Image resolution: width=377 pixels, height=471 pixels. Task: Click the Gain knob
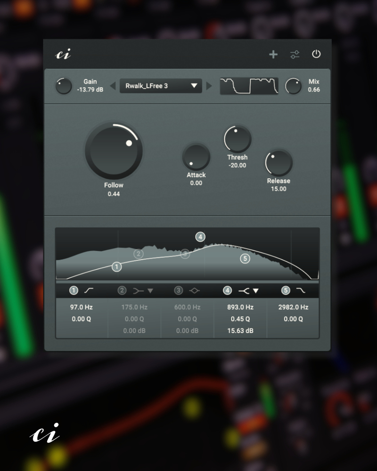[64, 86]
